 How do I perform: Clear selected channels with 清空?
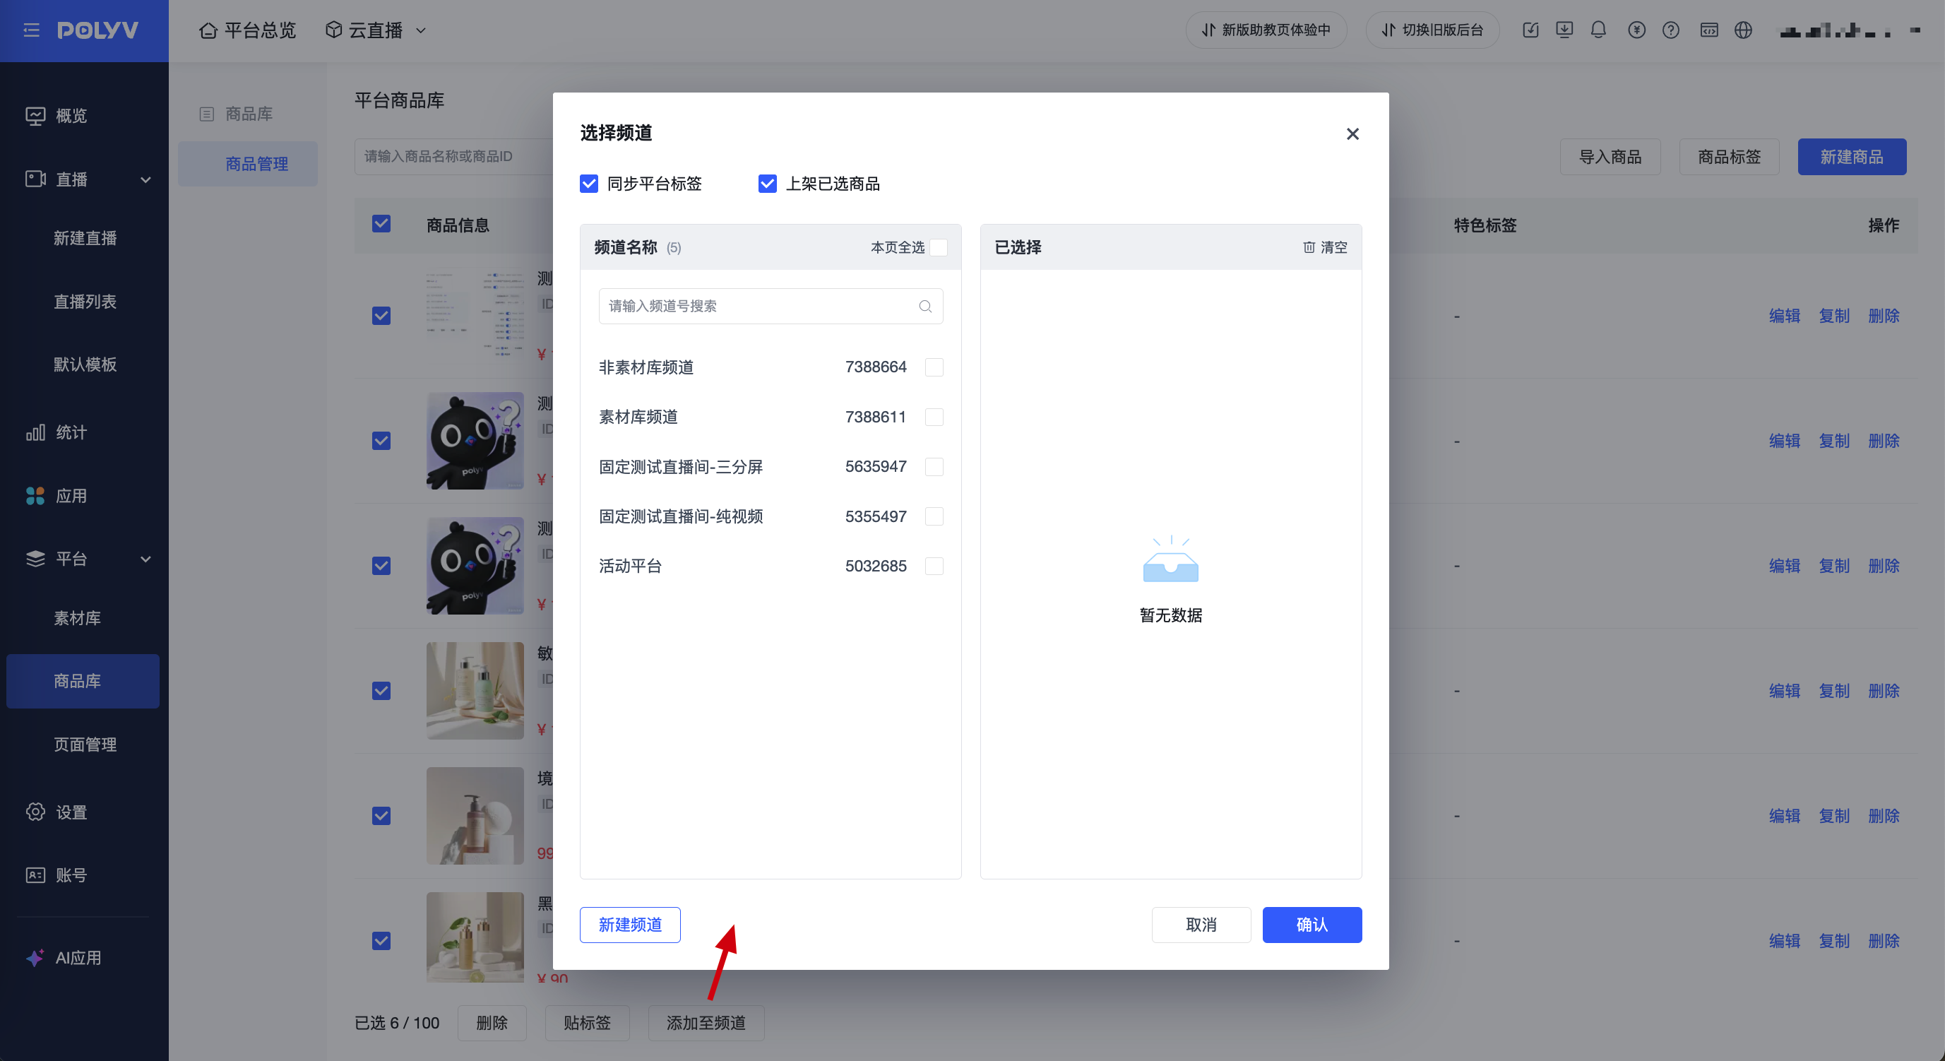tap(1325, 247)
